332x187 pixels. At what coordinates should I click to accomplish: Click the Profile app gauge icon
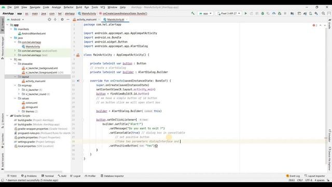274,14
